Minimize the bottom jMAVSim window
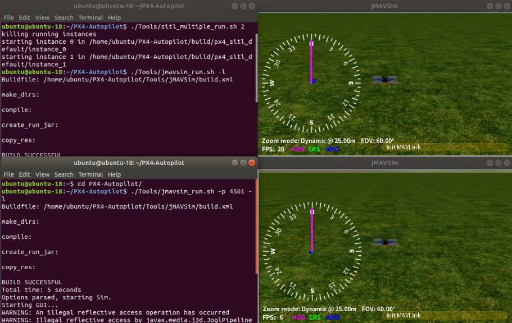 click(x=490, y=163)
